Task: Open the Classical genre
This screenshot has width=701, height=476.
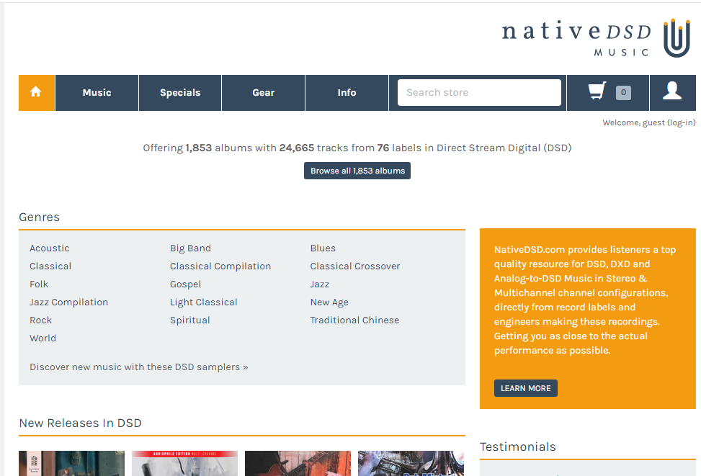Action: coord(50,266)
